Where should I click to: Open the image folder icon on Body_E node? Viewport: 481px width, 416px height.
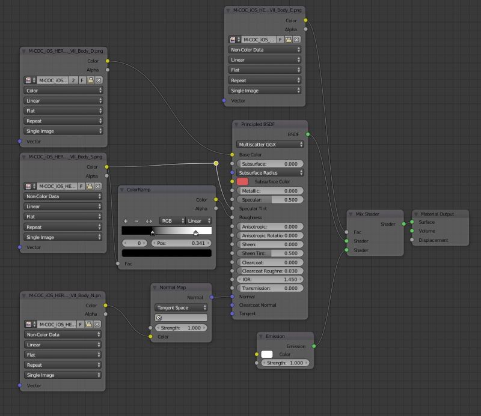[289, 41]
